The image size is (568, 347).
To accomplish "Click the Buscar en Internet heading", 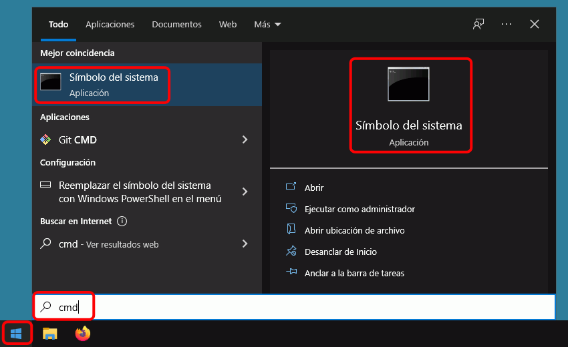I will tap(76, 221).
